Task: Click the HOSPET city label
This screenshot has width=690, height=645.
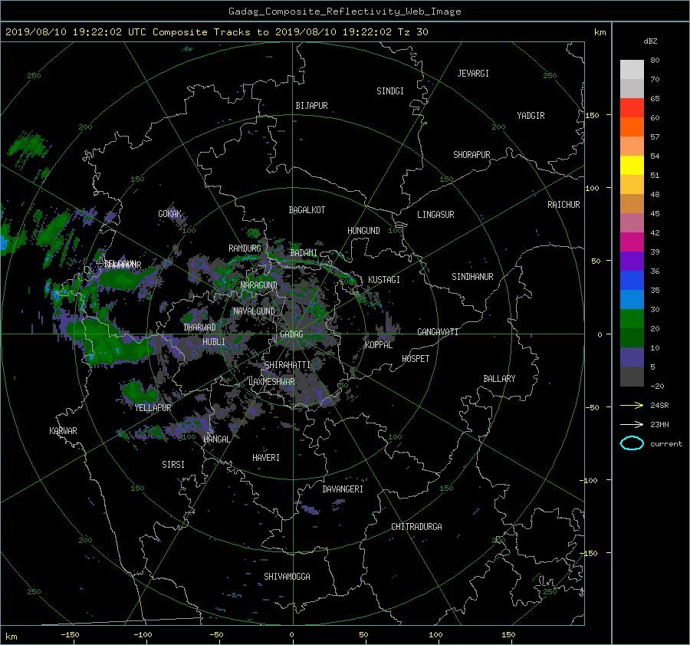Action: pos(416,359)
